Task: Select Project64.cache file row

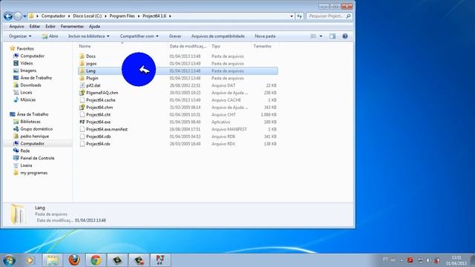Action: pos(178,100)
